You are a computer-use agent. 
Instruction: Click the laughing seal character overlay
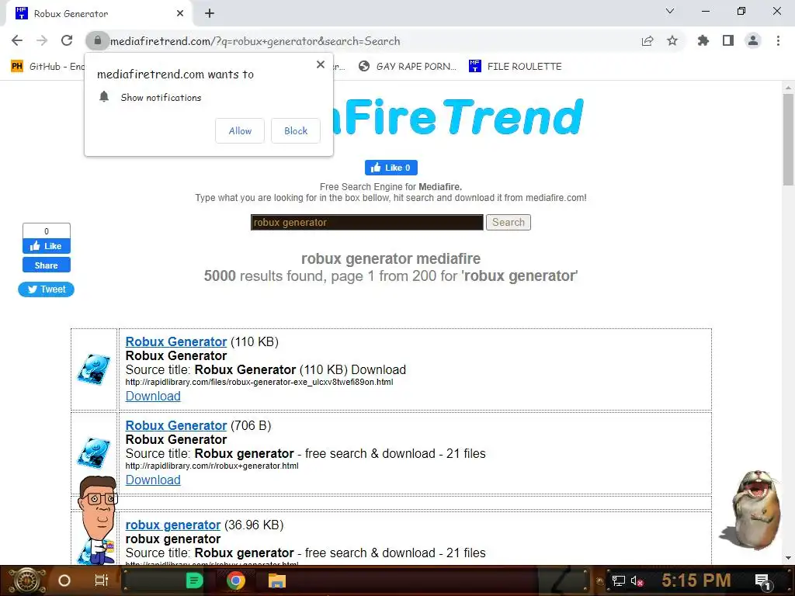(x=752, y=509)
